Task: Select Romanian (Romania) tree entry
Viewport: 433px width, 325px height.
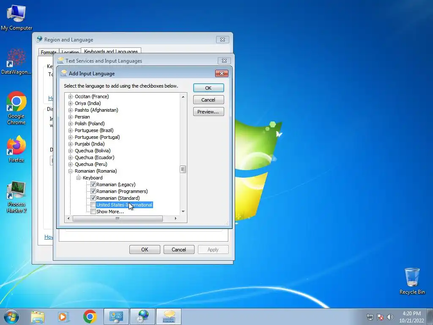Action: [x=96, y=171]
